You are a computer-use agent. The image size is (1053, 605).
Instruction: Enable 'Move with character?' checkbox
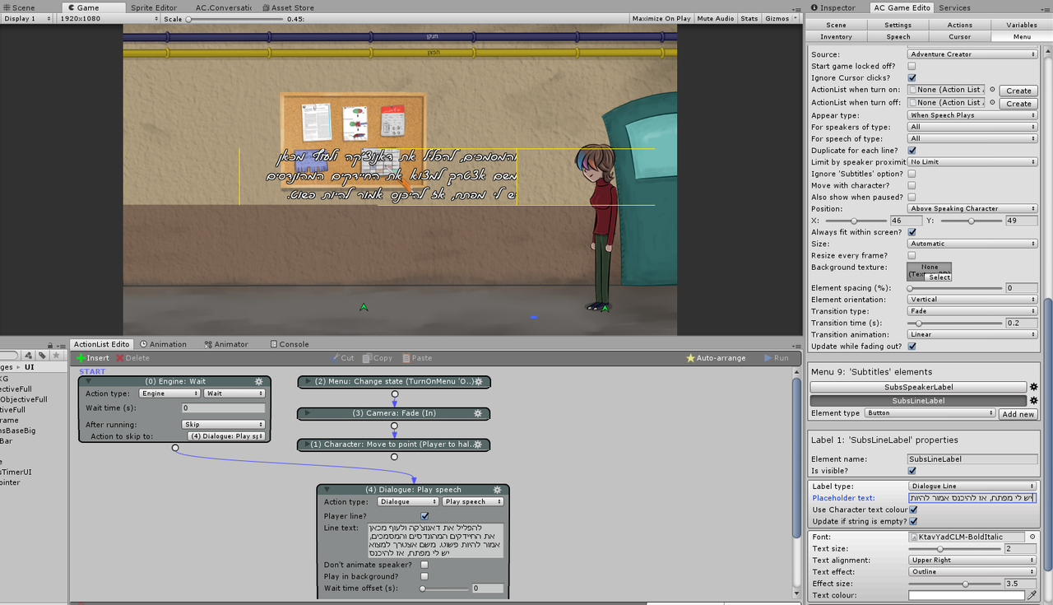tap(912, 185)
